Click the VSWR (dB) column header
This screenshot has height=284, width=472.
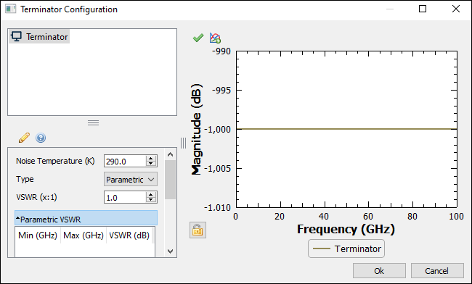[x=129, y=235]
